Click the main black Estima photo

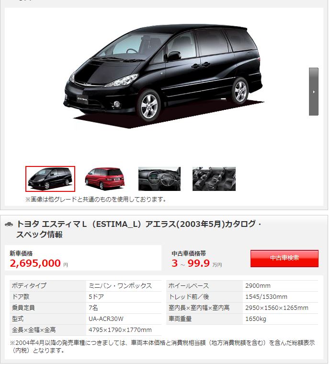163,76
